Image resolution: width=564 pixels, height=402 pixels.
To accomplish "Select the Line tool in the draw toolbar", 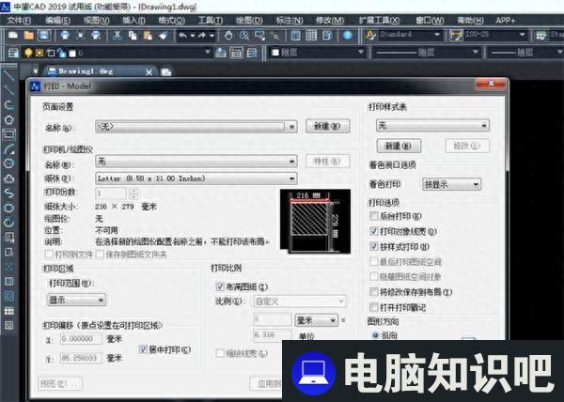I will 8,75.
